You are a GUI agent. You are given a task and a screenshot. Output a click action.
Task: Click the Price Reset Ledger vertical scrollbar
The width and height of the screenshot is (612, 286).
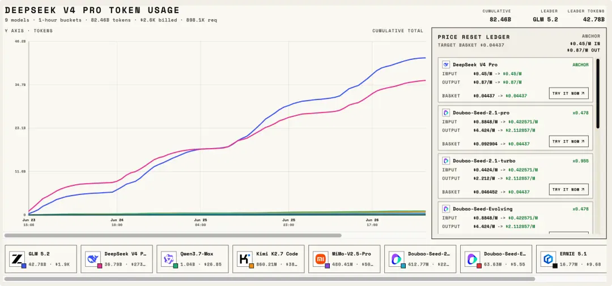coord(598,93)
